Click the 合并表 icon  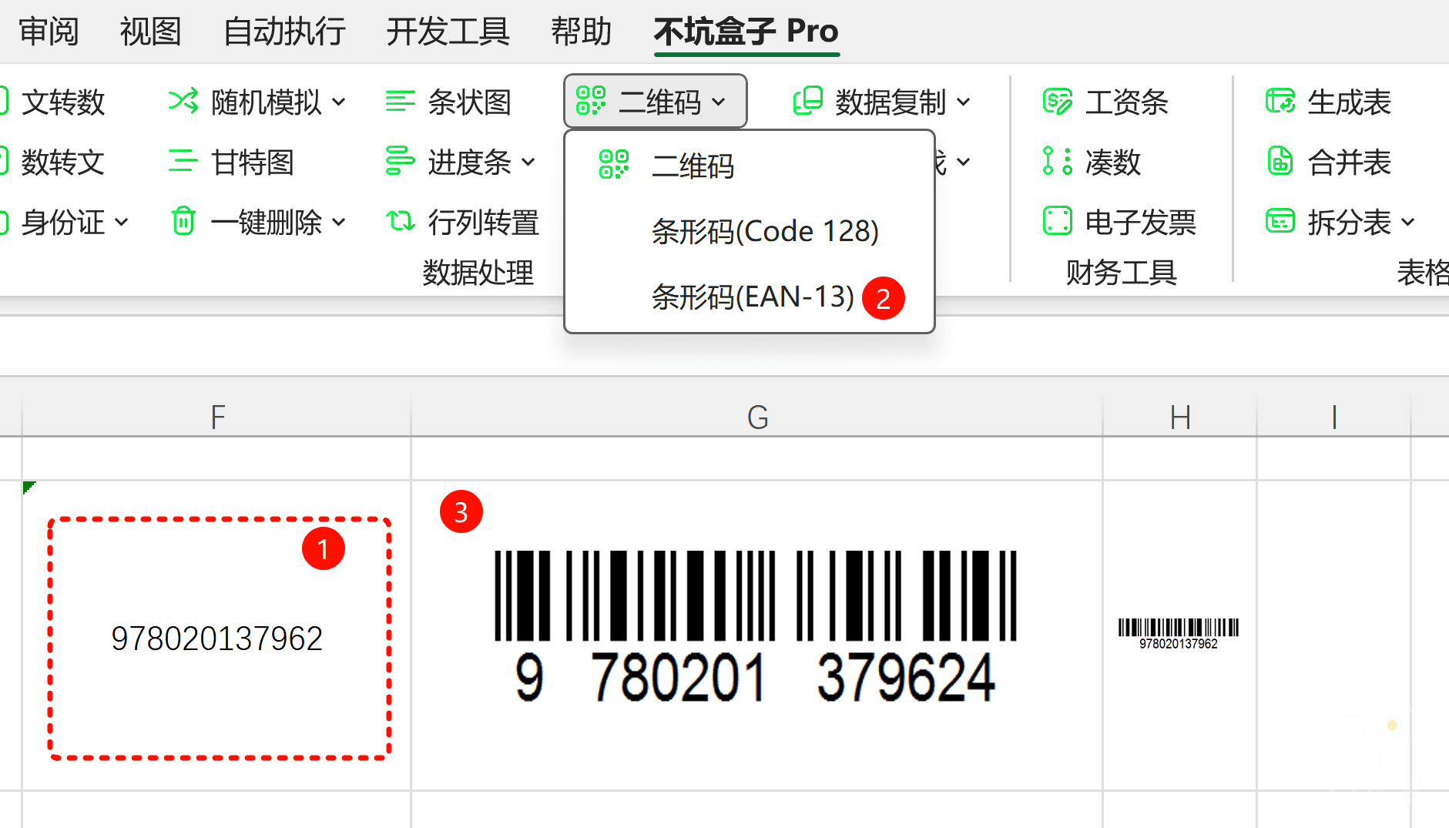pos(1280,161)
